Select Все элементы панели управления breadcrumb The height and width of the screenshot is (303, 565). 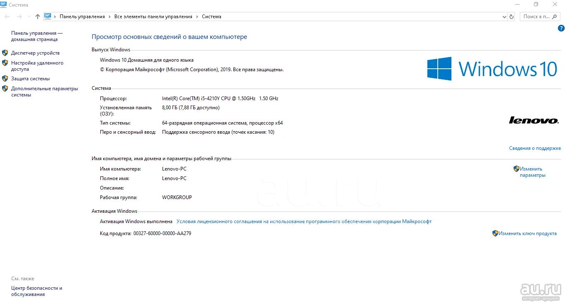pyautogui.click(x=153, y=17)
